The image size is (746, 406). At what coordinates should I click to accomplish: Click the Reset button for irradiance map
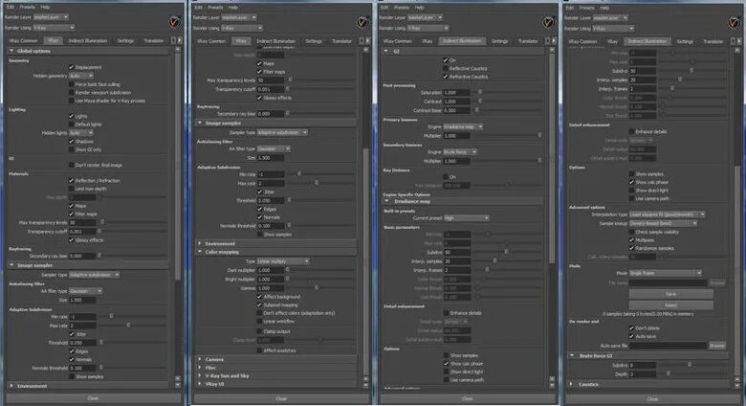click(x=670, y=304)
